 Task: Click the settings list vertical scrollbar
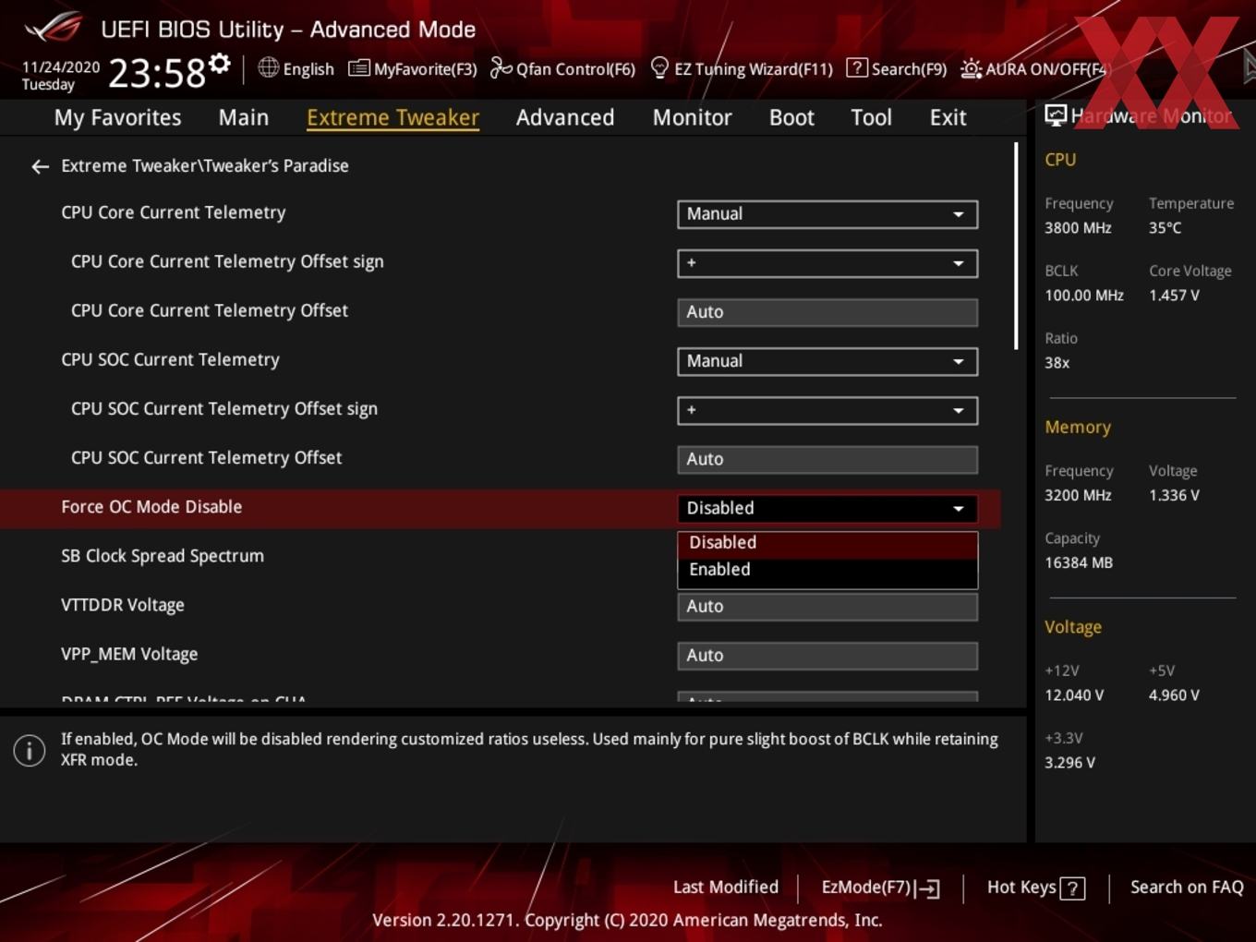point(1016,246)
